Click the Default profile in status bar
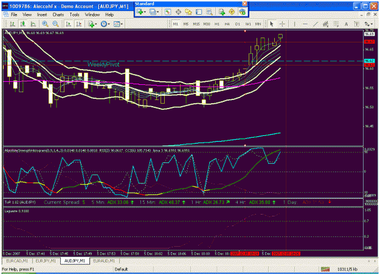This screenshot has width=380, height=274. point(121,269)
